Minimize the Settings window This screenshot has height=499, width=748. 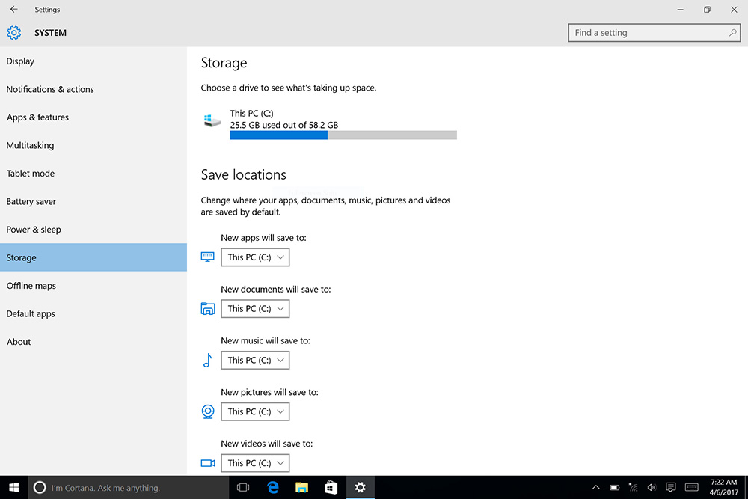click(x=680, y=10)
